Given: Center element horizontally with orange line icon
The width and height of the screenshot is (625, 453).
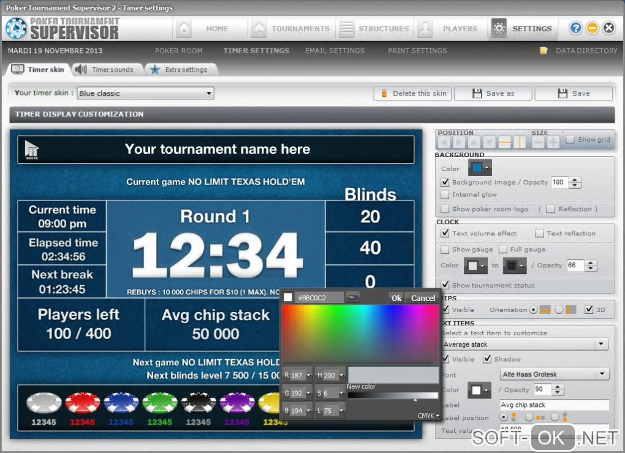Looking at the screenshot, I should (505, 142).
